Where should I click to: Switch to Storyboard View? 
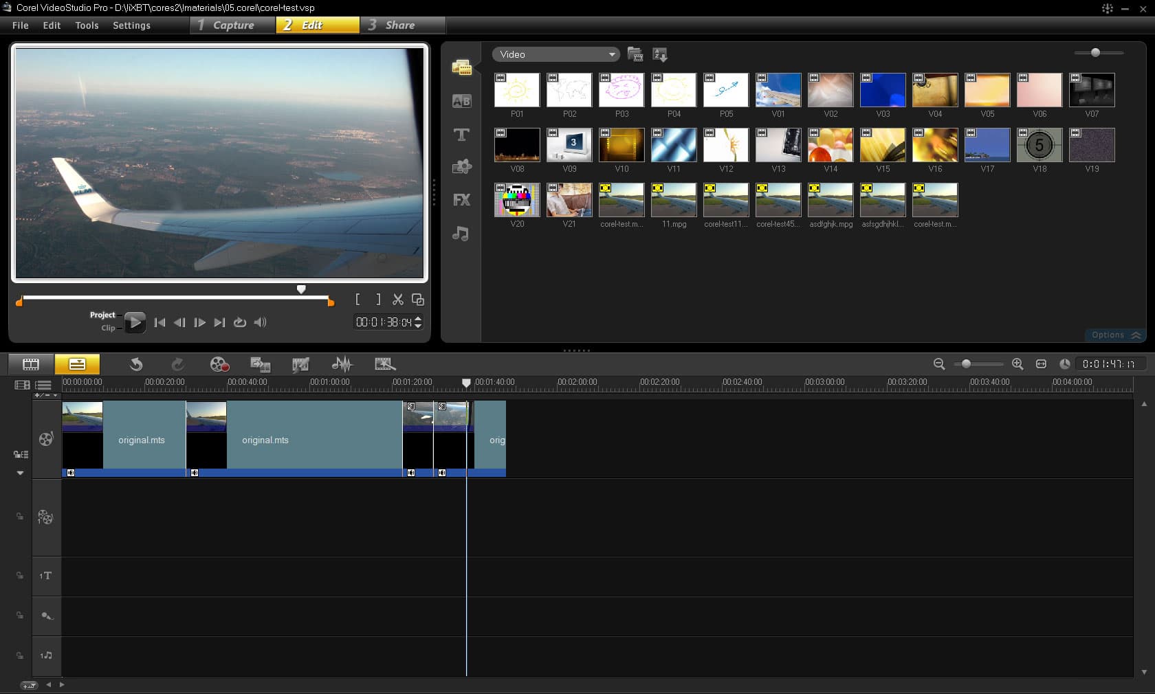point(31,364)
